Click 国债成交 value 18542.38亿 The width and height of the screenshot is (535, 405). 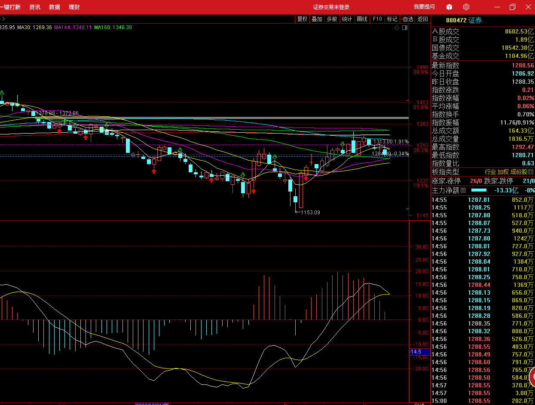click(517, 48)
